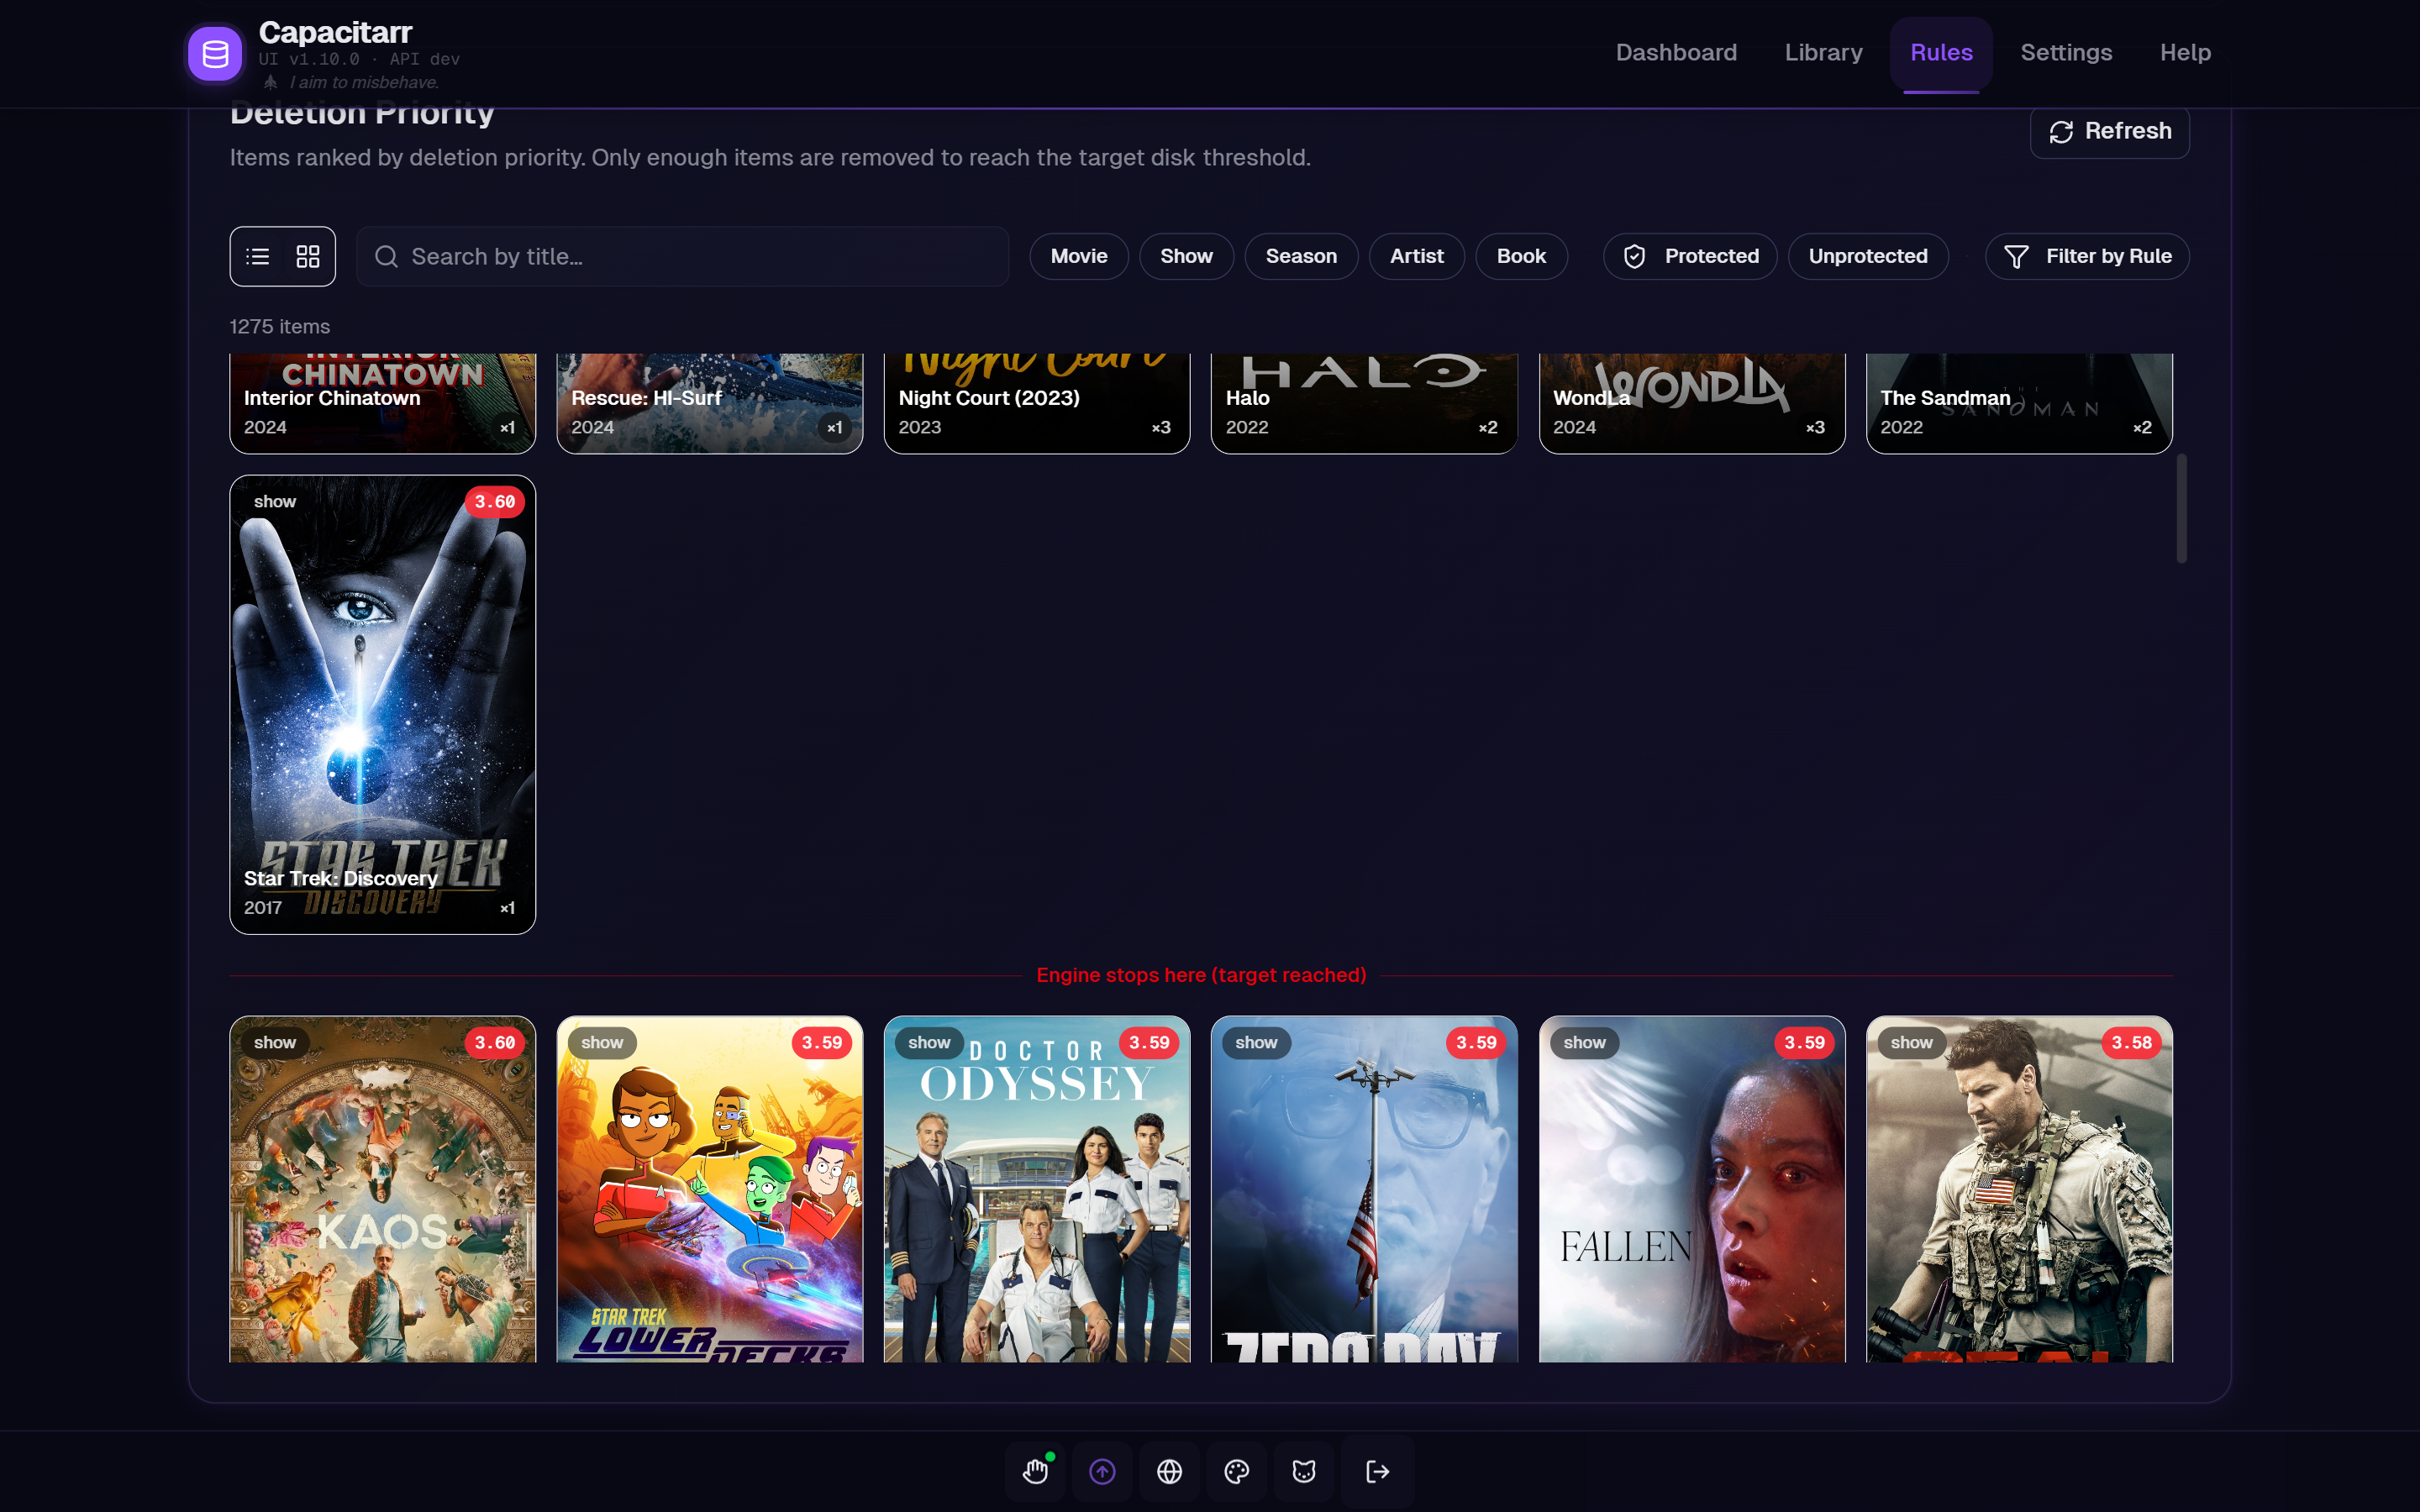Click the '1275 items' count text
Viewport: 2420px width, 1512px height.
pyautogui.click(x=280, y=327)
